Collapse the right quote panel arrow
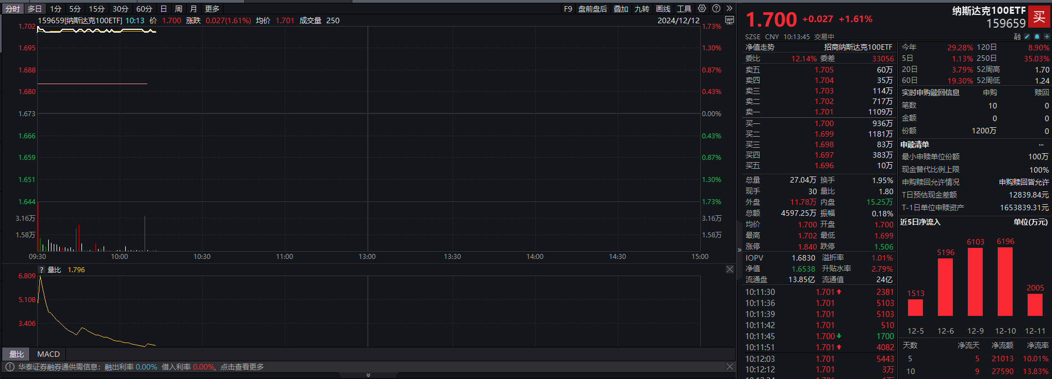 (x=739, y=250)
